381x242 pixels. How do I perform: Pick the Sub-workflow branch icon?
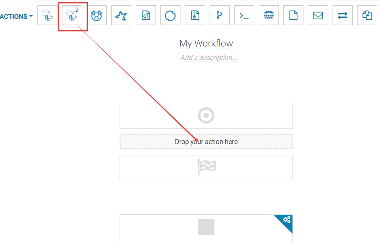(219, 16)
